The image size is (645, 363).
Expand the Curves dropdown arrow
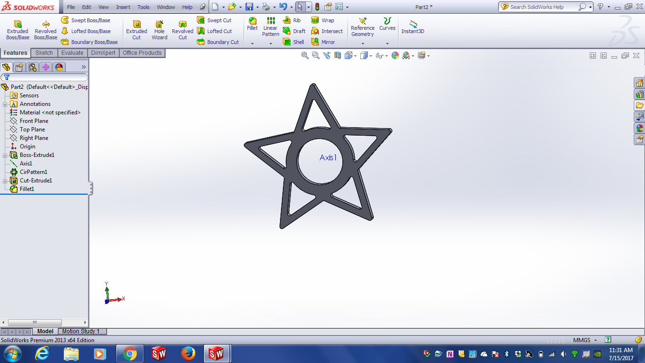tap(387, 43)
